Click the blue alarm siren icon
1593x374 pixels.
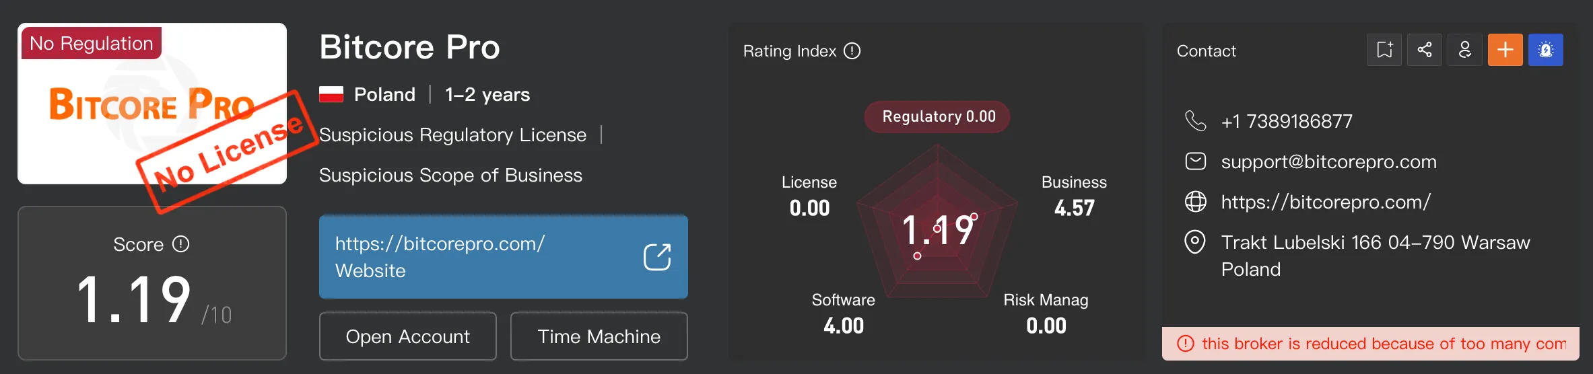pos(1546,50)
